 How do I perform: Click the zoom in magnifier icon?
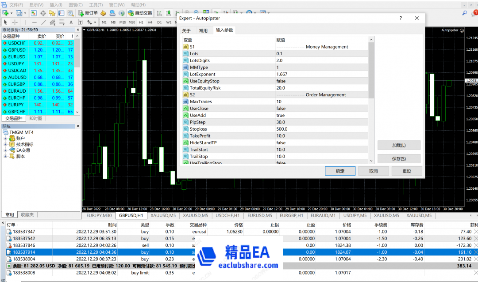[186, 13]
